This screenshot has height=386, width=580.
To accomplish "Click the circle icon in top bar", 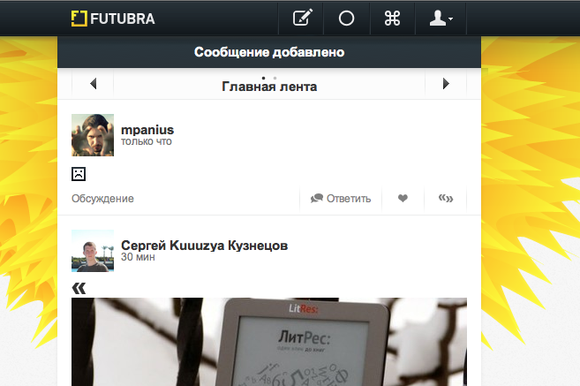I will pos(346,18).
